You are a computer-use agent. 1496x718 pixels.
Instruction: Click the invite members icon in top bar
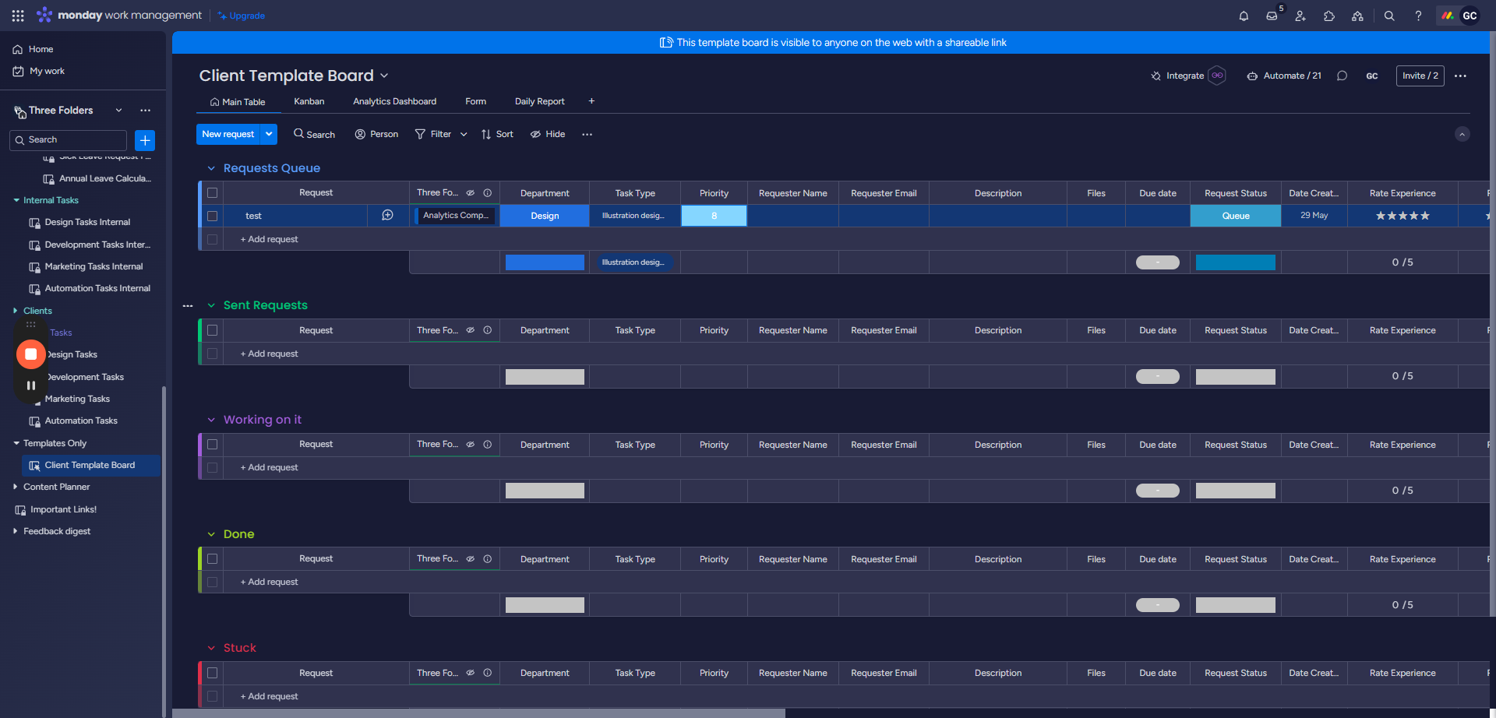[x=1300, y=16]
